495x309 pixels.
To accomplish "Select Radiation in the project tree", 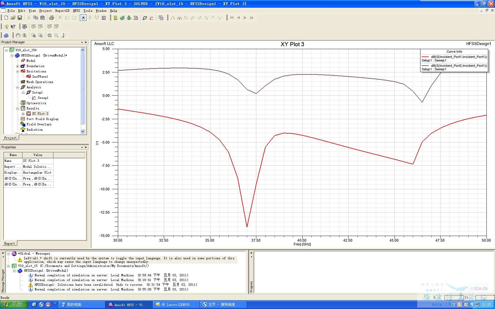I will tap(34, 129).
